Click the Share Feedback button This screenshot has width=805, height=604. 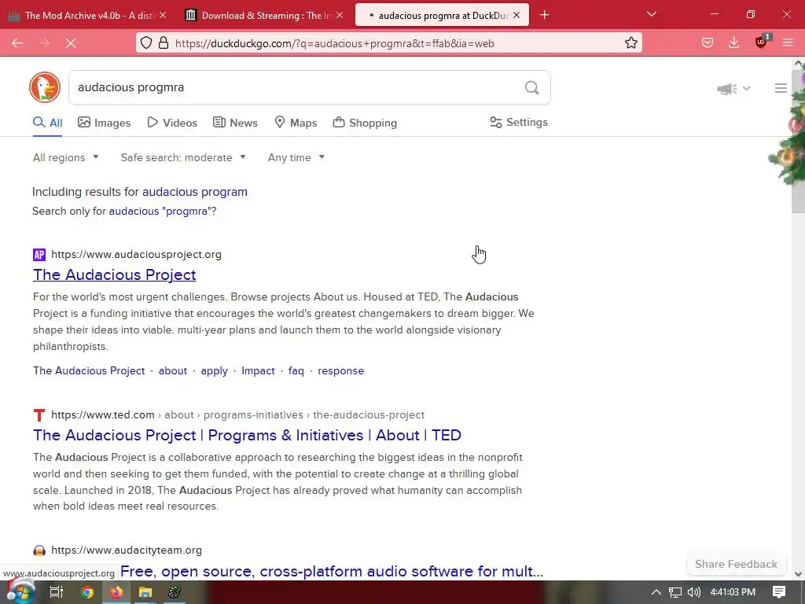(x=736, y=564)
